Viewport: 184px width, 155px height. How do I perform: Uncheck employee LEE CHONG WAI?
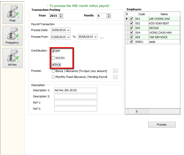tap(131, 19)
